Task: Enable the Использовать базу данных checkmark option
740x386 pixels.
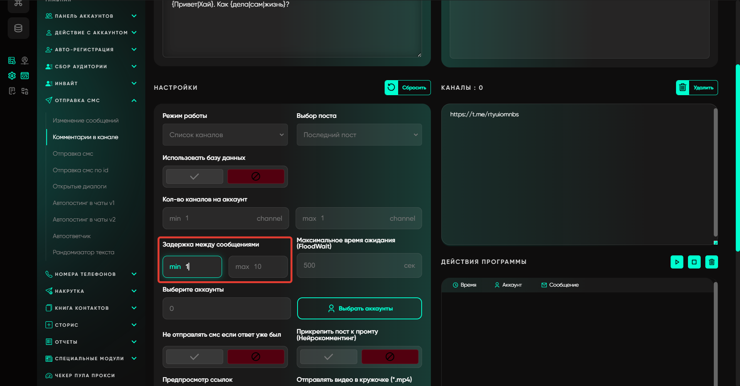Action: point(195,176)
